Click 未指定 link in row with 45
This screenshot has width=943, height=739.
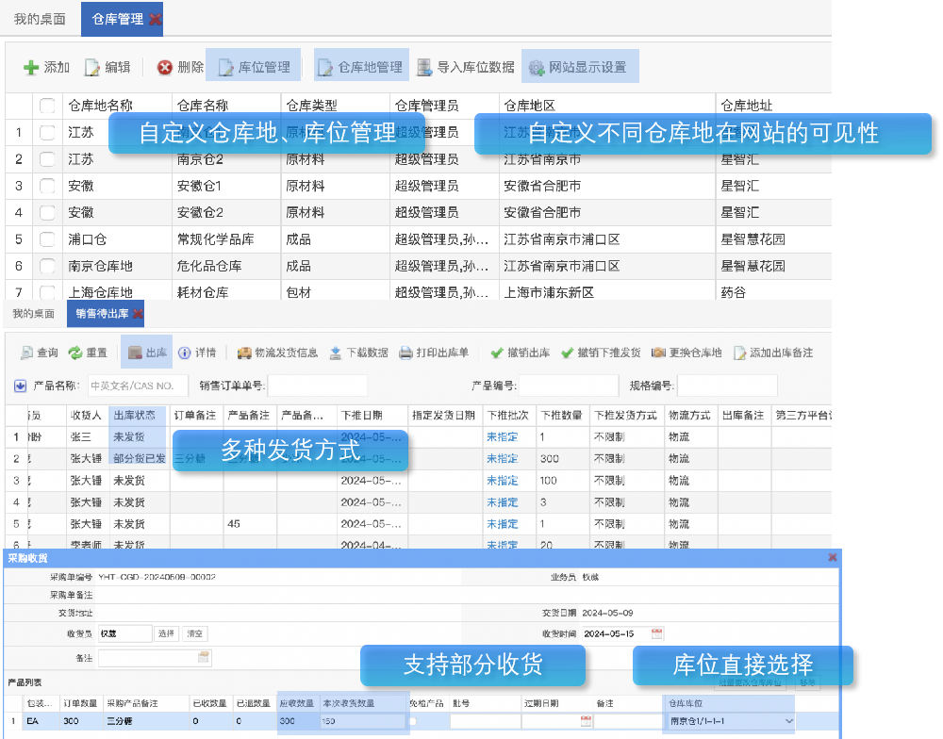[x=503, y=524]
